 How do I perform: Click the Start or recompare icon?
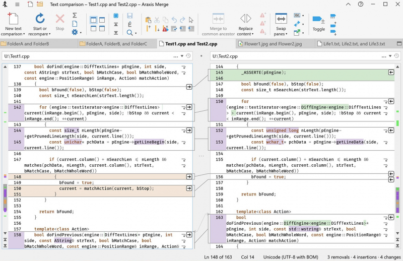point(40,19)
